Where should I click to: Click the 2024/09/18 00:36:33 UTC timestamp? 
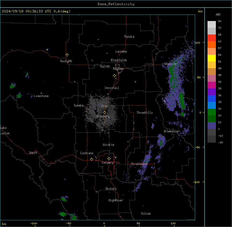click(x=26, y=11)
